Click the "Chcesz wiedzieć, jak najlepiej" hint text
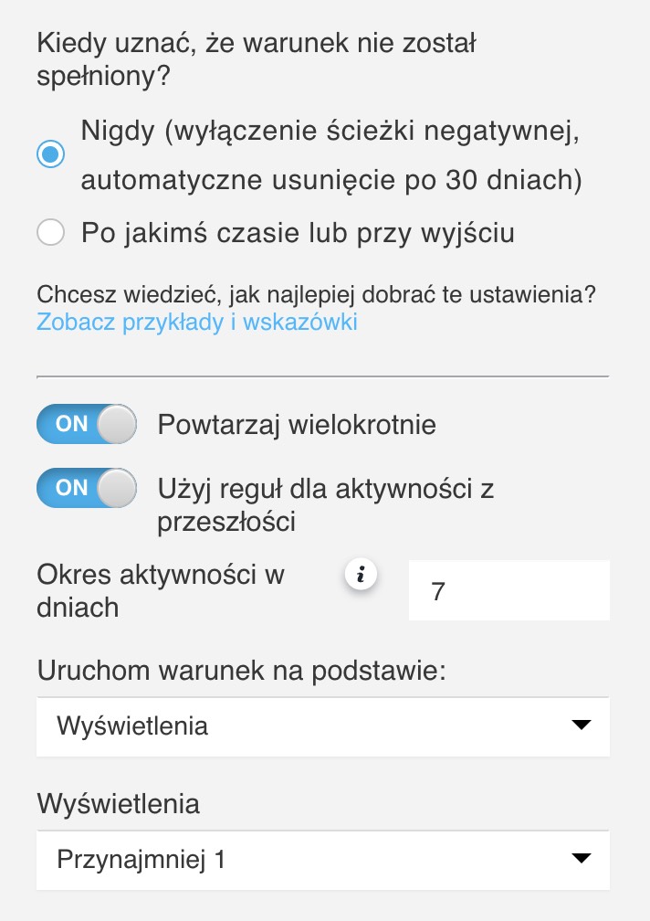Image resolution: width=650 pixels, height=921 pixels. pyautogui.click(x=316, y=294)
